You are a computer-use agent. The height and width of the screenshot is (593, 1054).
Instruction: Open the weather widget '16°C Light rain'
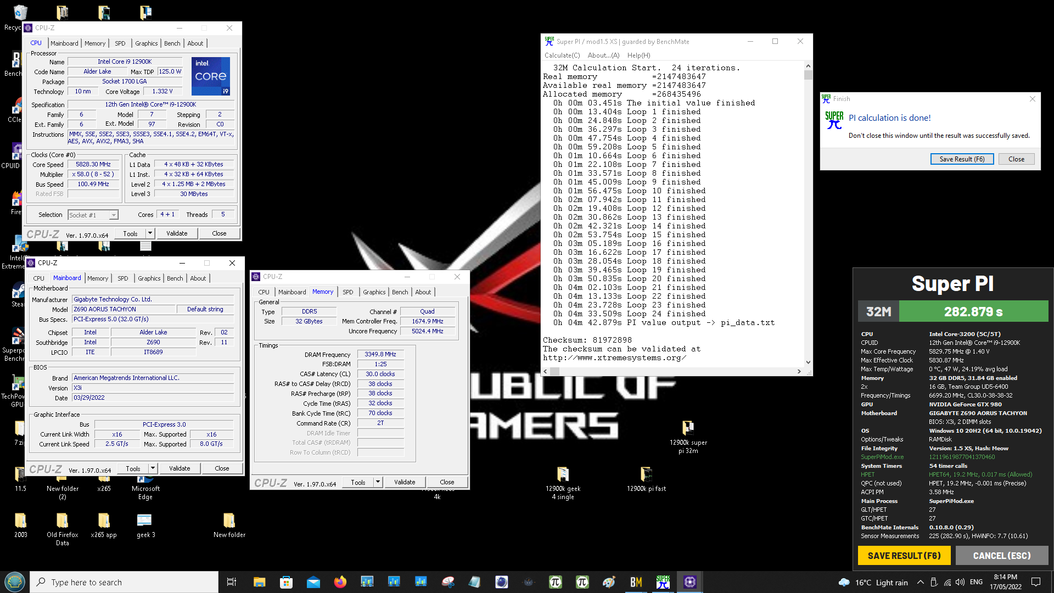click(x=873, y=582)
